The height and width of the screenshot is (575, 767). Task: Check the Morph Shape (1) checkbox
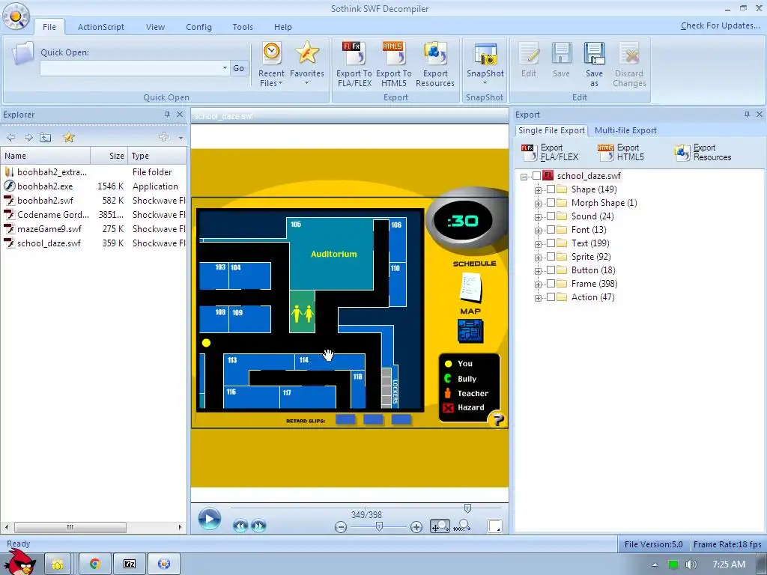[551, 202]
